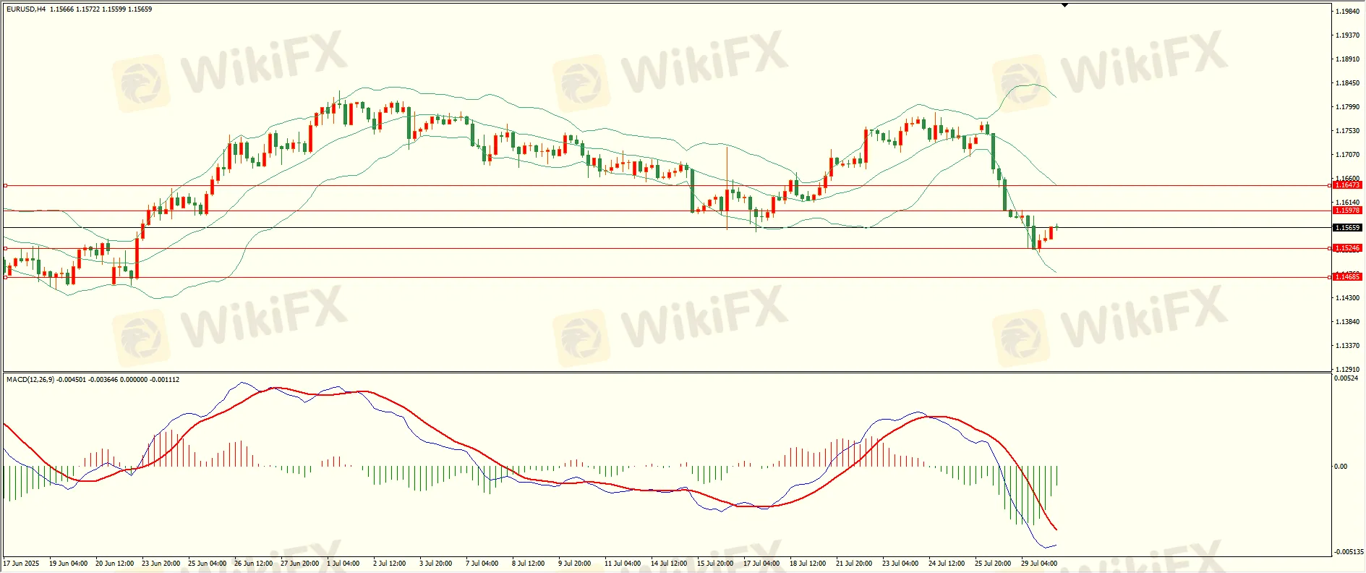Click the 15 Jul 20:00 time label
This screenshot has height=573, width=1366.
coord(715,564)
